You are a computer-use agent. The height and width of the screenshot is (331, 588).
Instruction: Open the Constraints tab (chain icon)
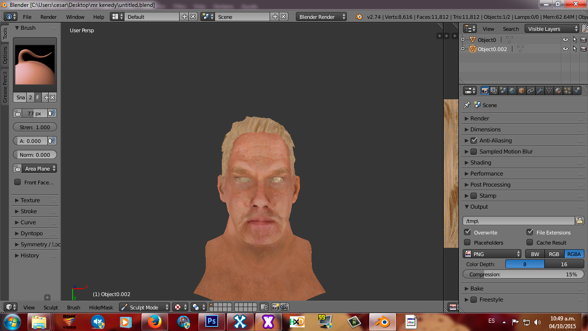click(x=531, y=91)
